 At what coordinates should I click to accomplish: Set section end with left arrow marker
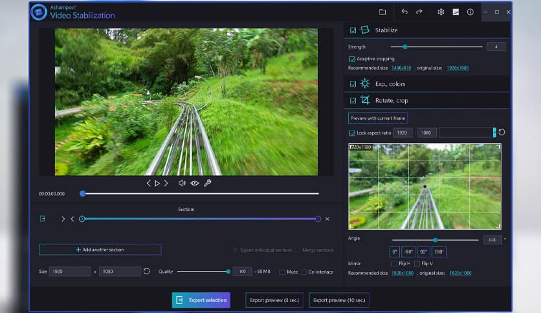point(72,219)
